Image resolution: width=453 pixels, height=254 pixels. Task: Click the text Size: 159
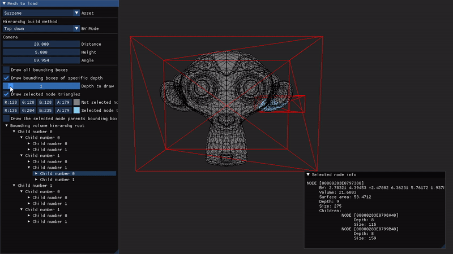coord(365,238)
